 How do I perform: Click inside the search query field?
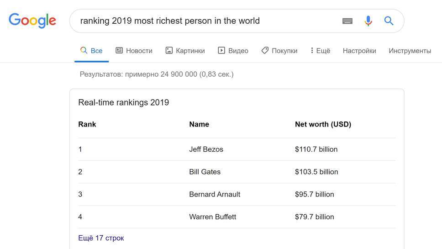[205, 21]
